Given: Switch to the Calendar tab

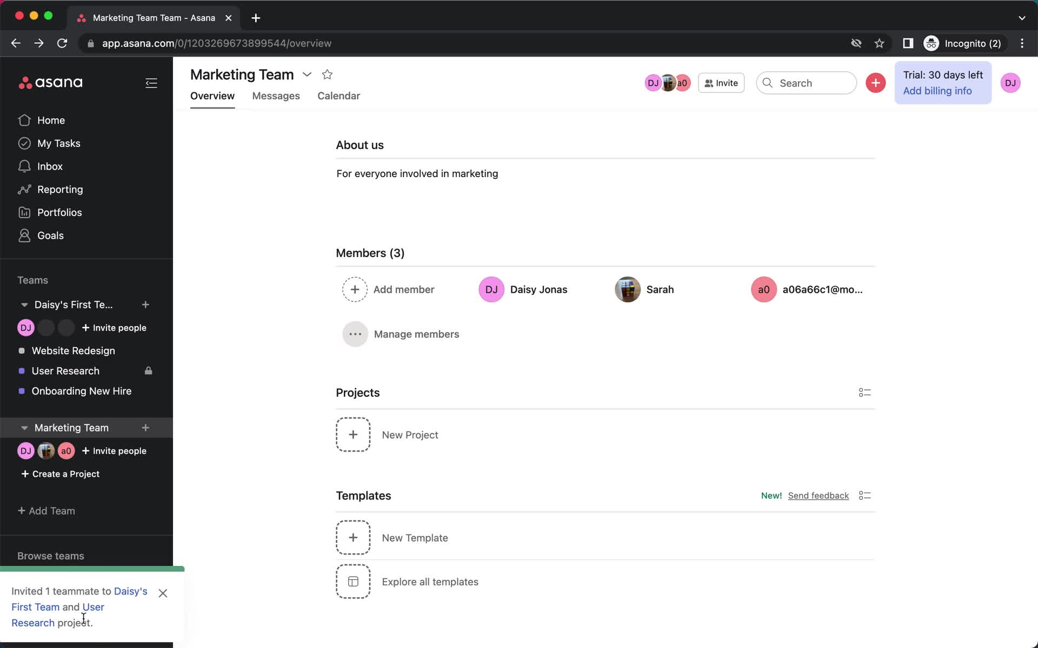Looking at the screenshot, I should [338, 96].
